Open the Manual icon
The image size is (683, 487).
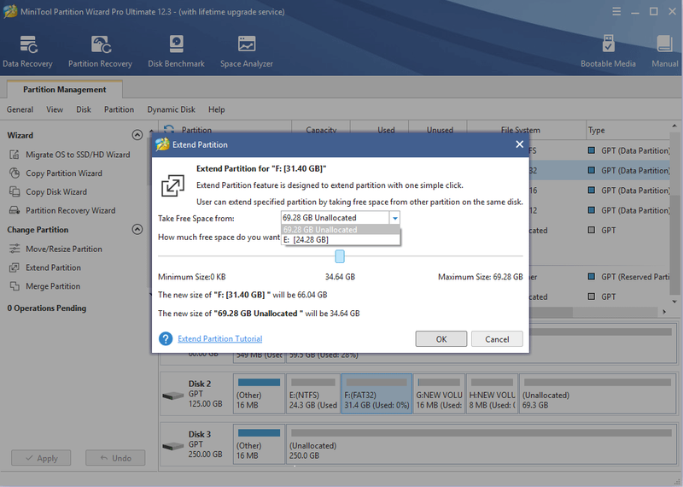click(x=665, y=51)
